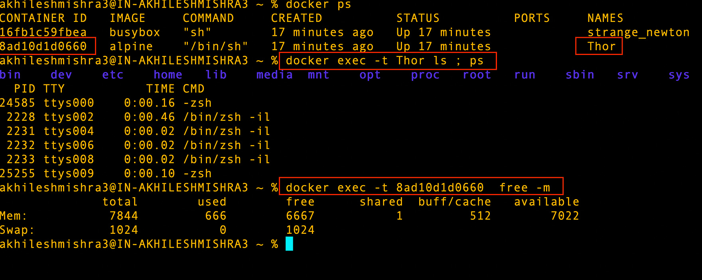Viewport: 702px width, 280px height.
Task: Click the busybox image name
Action: [x=135, y=32]
